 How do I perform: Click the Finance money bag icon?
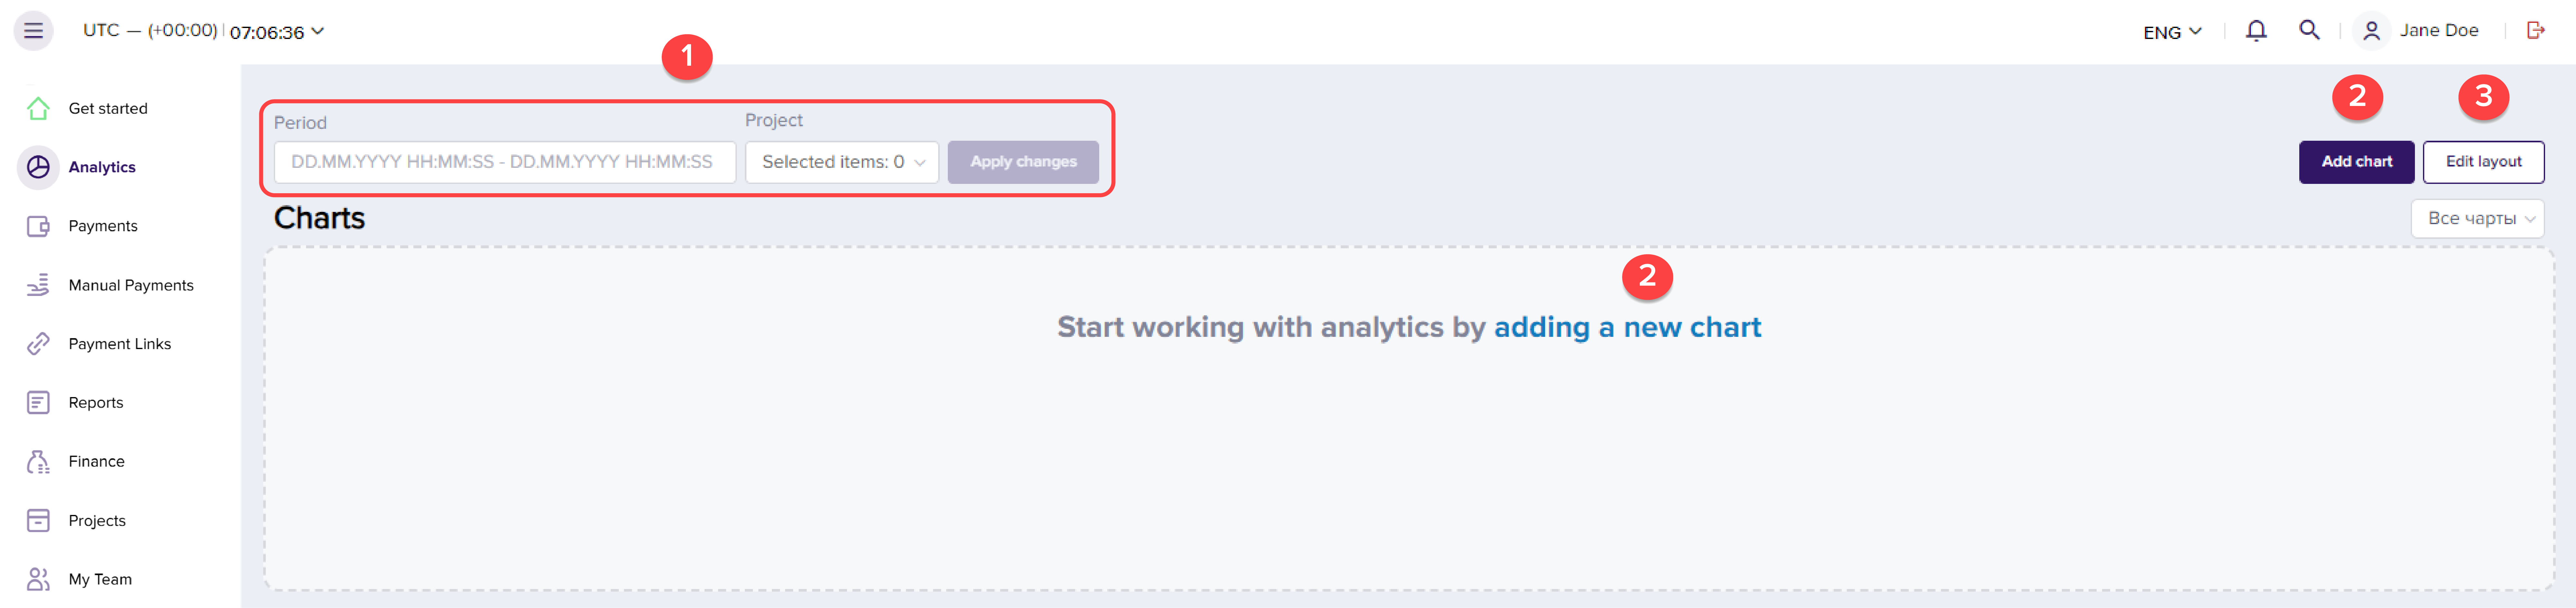coord(38,461)
